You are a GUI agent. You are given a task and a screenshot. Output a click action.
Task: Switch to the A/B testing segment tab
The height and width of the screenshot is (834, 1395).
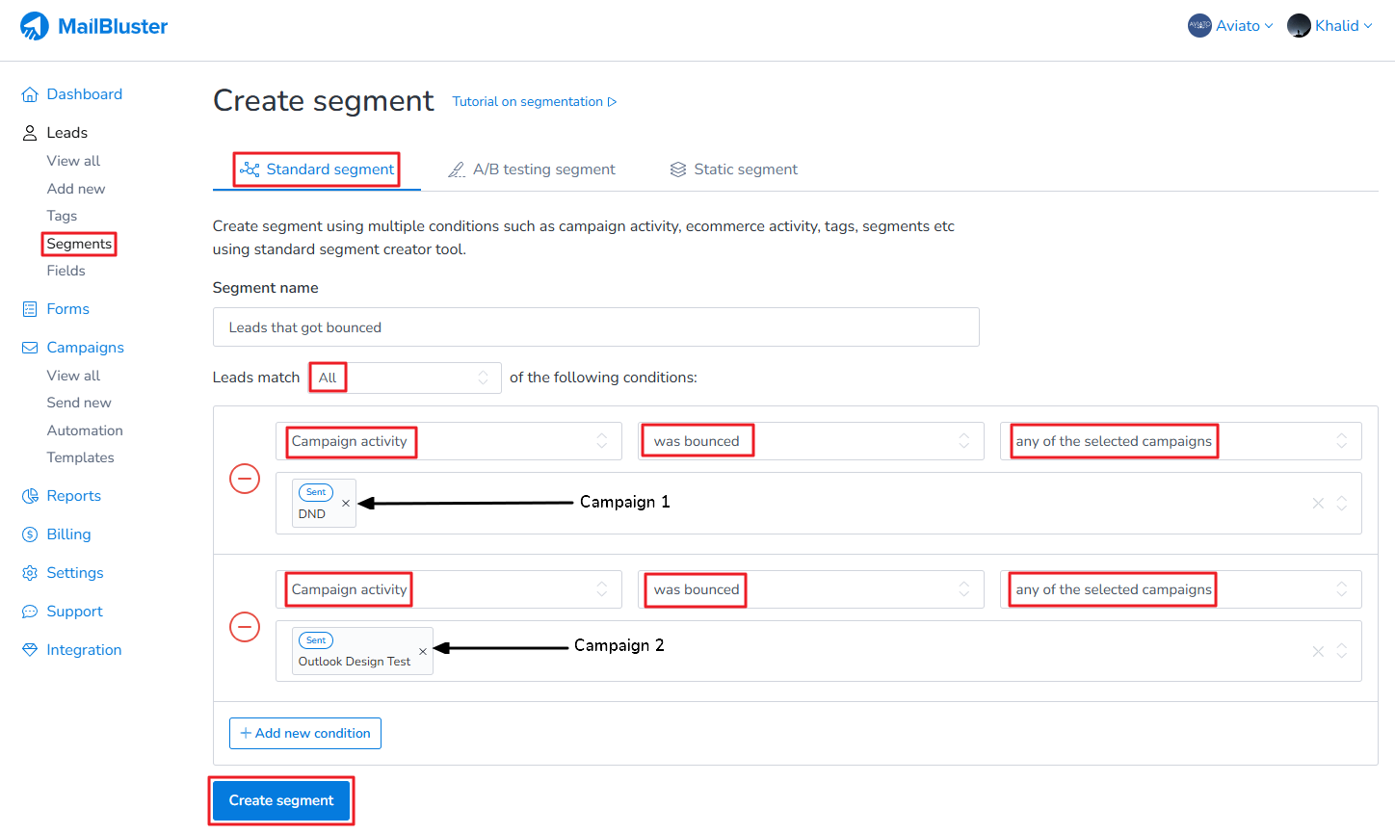(x=532, y=169)
